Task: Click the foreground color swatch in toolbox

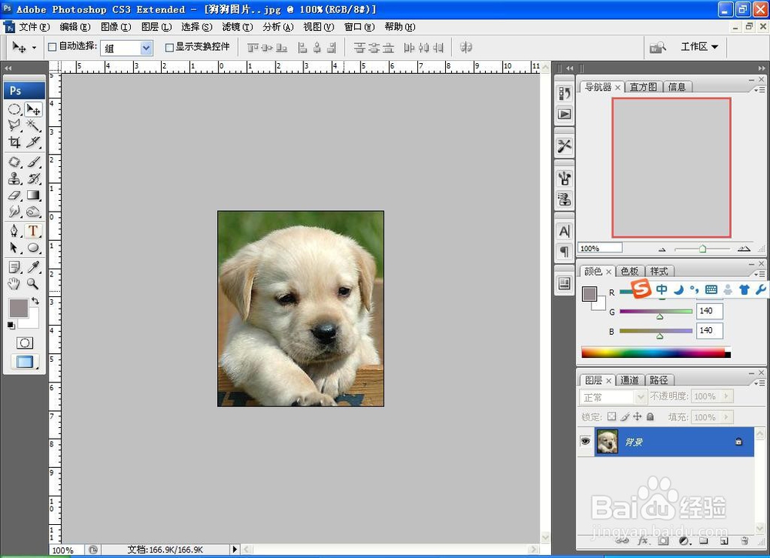Action: pos(18,308)
